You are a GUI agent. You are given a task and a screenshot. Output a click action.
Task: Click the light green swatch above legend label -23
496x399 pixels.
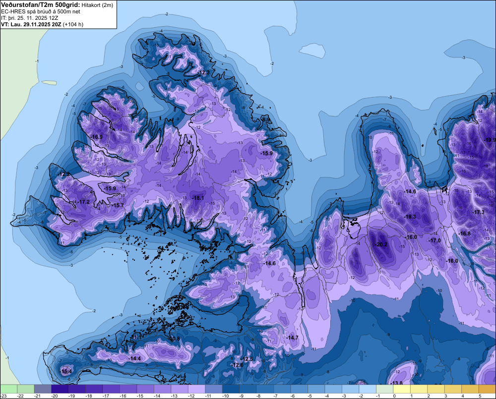click(x=8, y=389)
